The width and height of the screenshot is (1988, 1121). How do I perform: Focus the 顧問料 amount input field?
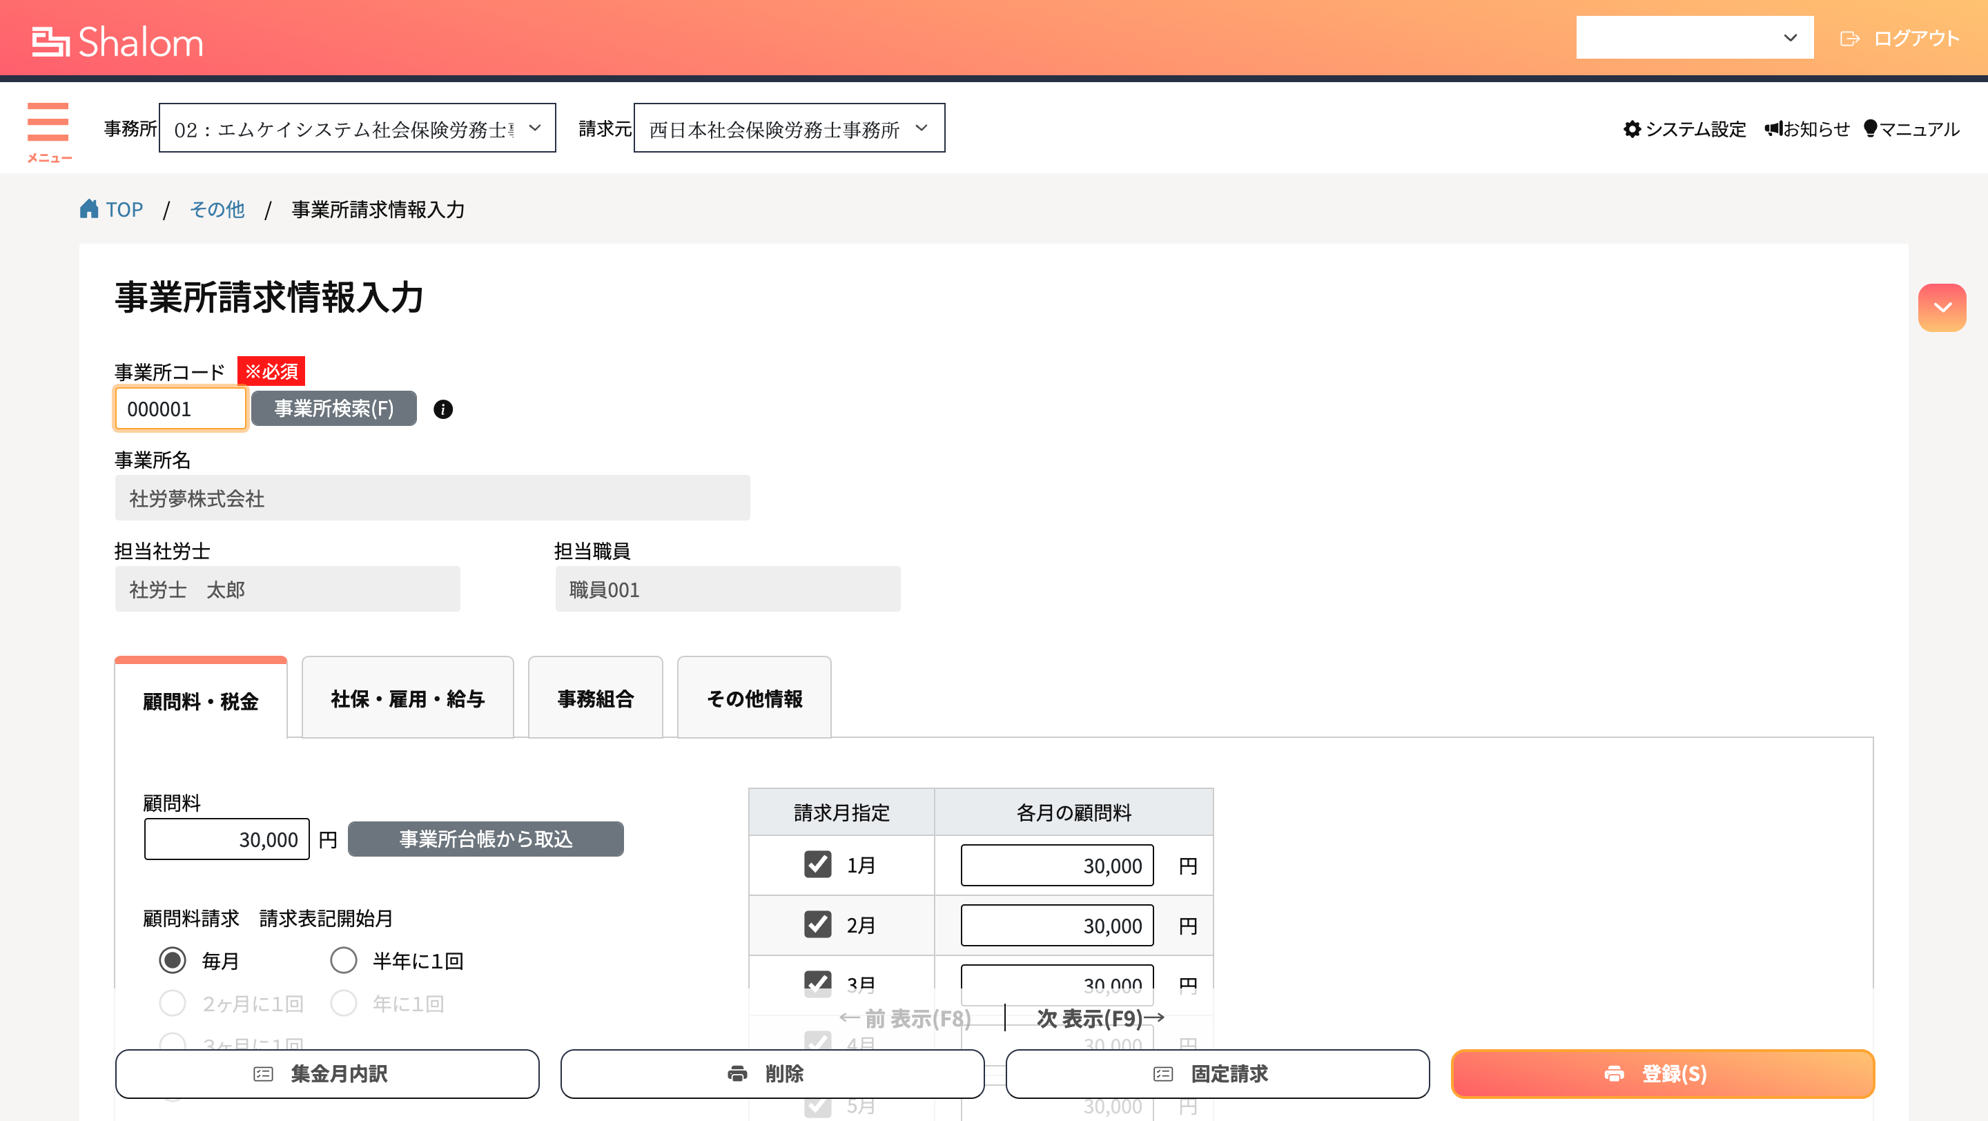pos(227,839)
